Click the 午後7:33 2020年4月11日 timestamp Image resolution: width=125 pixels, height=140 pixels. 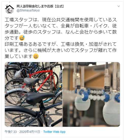(x=22, y=132)
